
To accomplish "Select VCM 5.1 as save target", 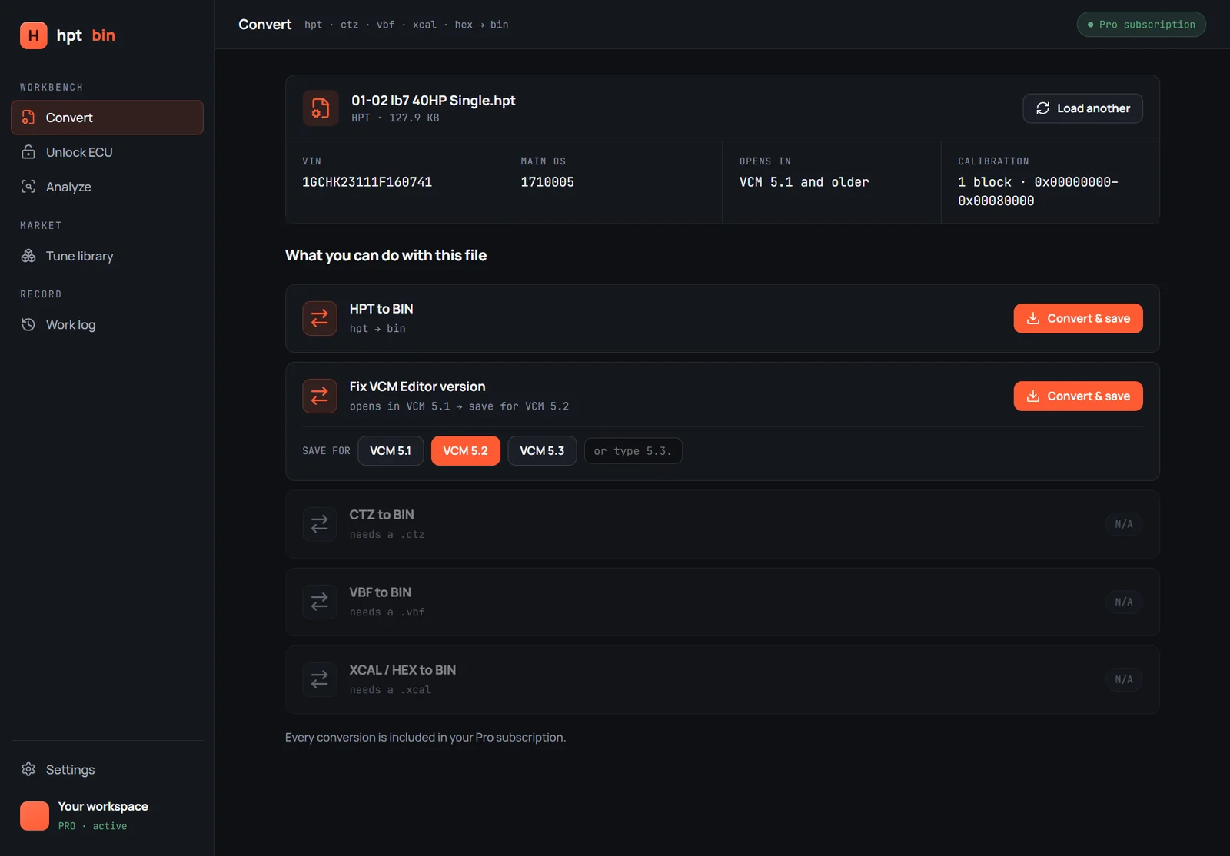I will 391,451.
